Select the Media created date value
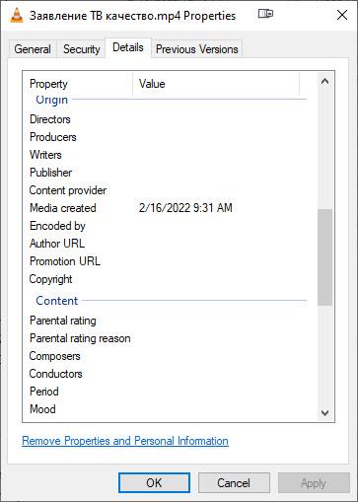Screen dimensions: 358x502 pos(185,208)
